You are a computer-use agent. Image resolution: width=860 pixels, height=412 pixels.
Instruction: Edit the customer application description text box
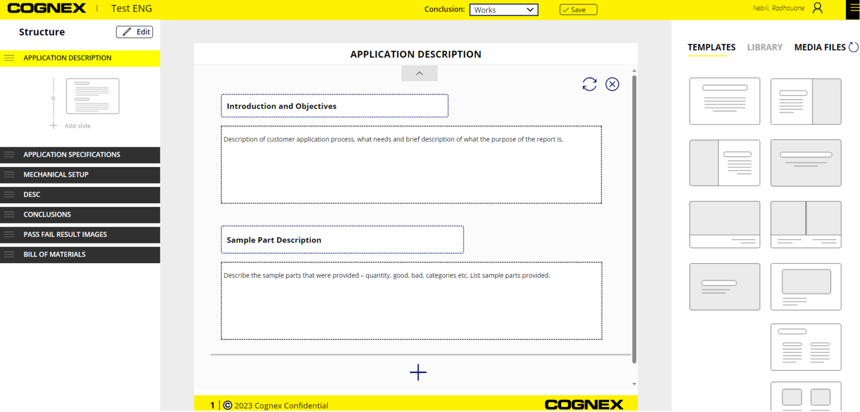(x=412, y=165)
